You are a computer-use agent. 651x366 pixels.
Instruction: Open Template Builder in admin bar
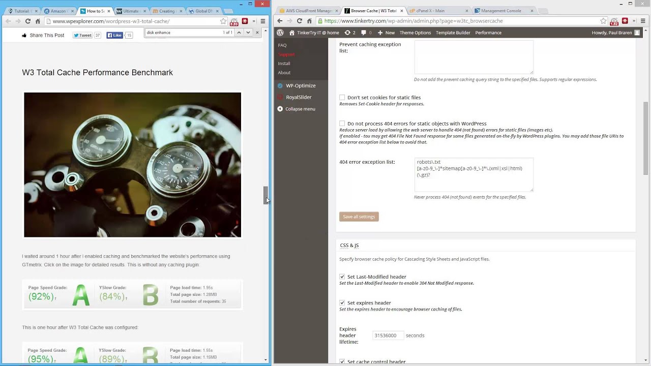(x=453, y=33)
